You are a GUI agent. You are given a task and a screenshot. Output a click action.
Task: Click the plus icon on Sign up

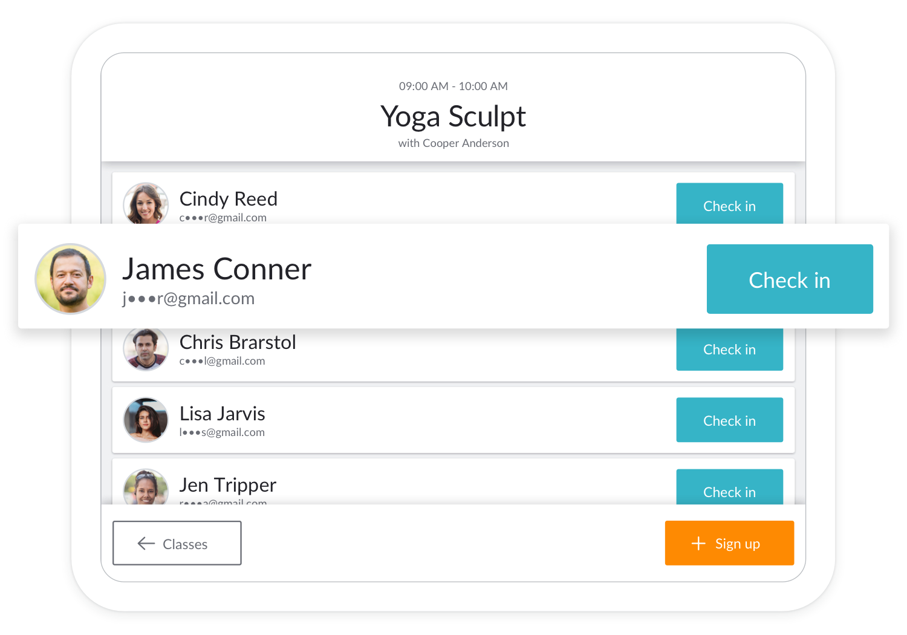(x=698, y=544)
